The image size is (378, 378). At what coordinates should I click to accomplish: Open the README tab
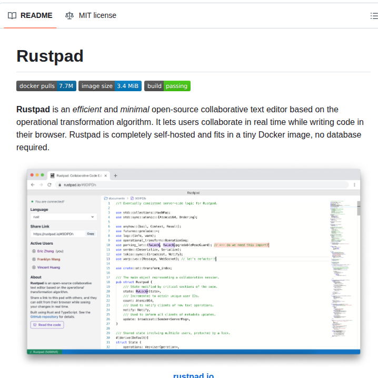coord(30,15)
